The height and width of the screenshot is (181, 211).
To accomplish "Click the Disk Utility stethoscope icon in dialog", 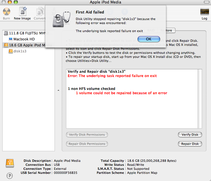I will click(x=61, y=19).
